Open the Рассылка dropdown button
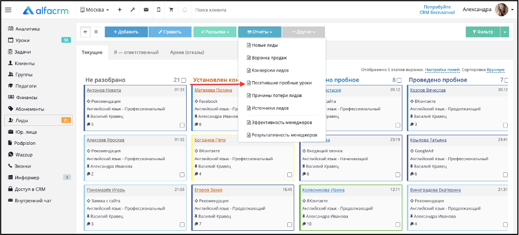 [x=215, y=32]
